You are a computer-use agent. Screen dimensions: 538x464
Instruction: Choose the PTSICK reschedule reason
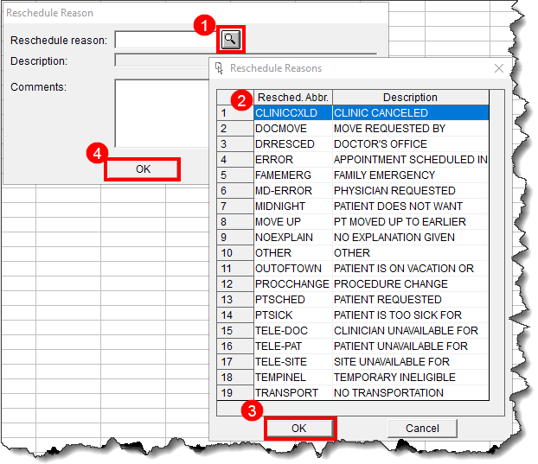tap(273, 315)
